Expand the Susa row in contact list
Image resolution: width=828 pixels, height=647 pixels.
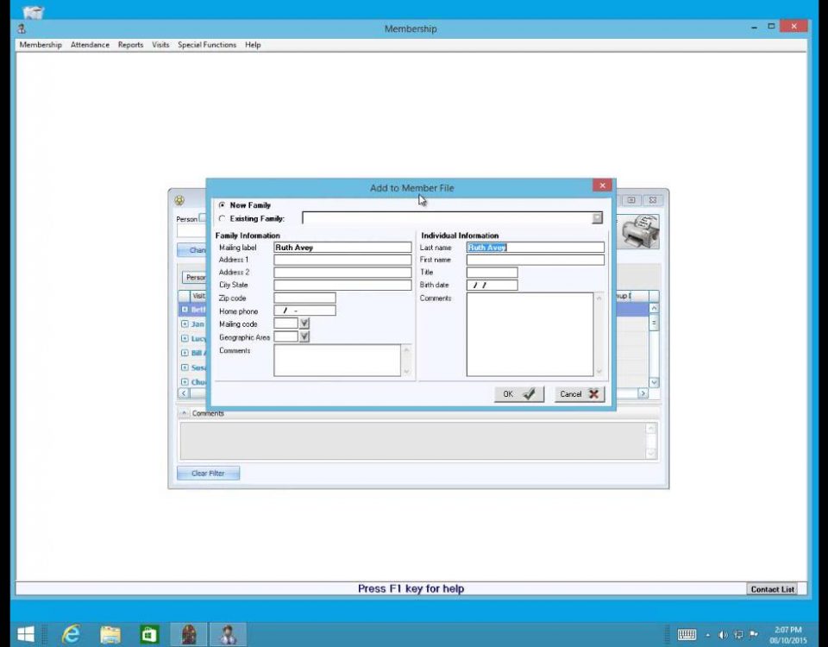[x=185, y=367]
